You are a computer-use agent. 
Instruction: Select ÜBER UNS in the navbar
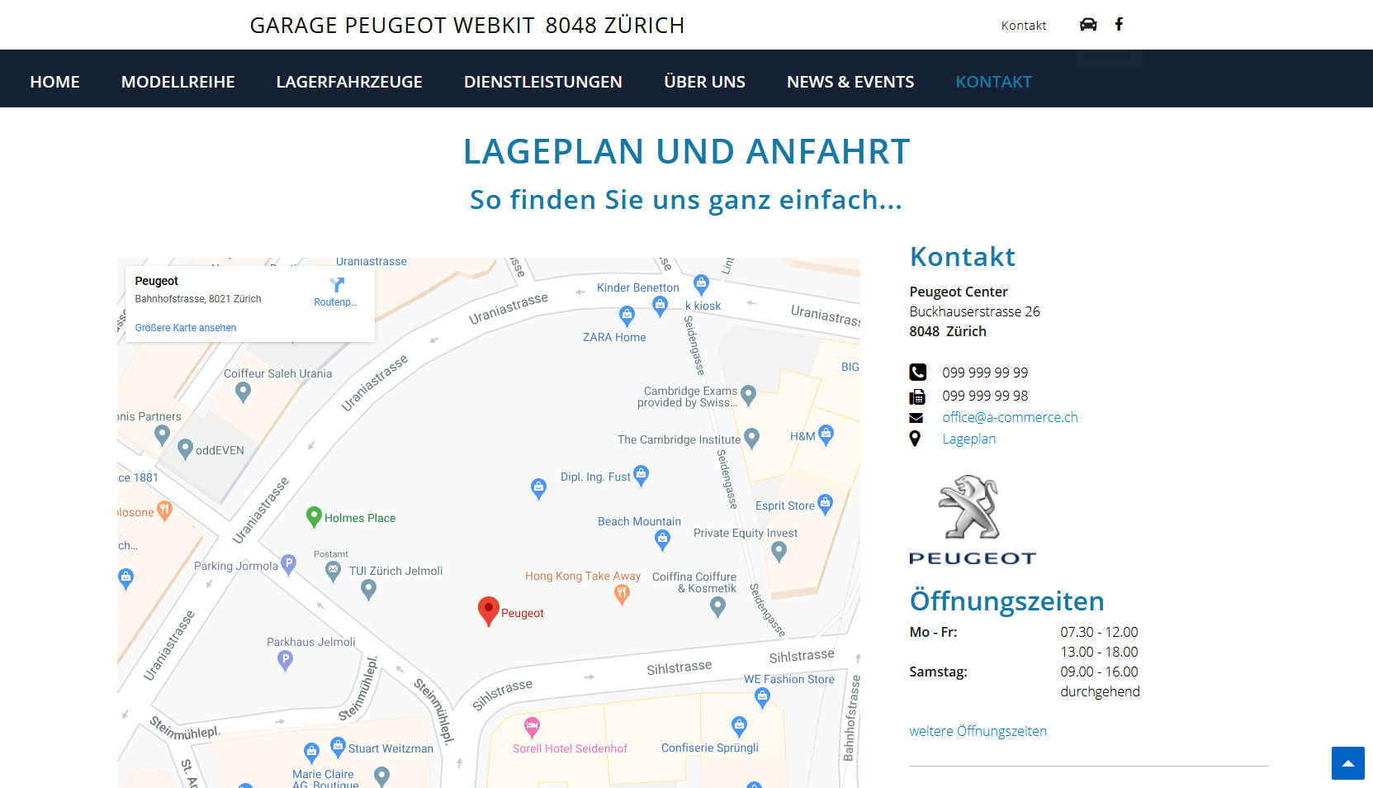[704, 82]
